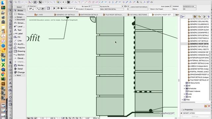Open Chrome from the dock
This screenshot has width=212, height=119.
coord(3,74)
